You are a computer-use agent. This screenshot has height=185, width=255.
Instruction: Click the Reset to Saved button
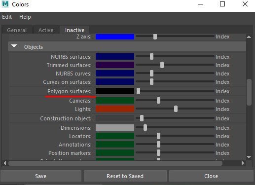[125, 176]
